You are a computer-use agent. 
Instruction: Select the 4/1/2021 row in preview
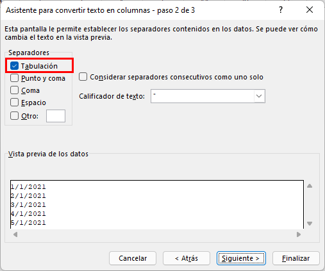[28, 214]
